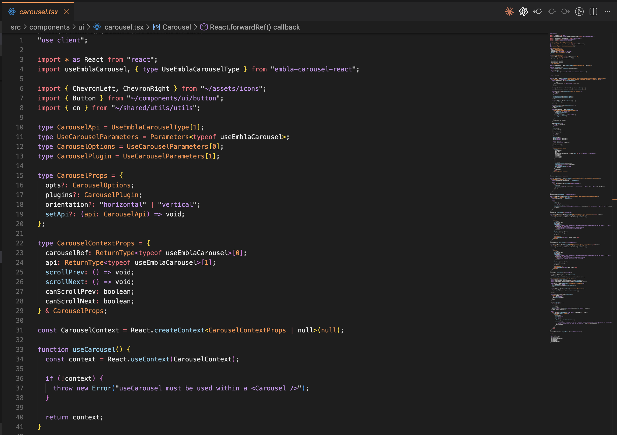
Task: Navigate back in editor history
Action: (537, 12)
